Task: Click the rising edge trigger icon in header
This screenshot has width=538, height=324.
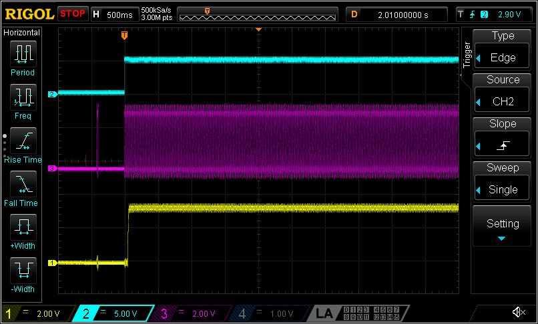Action: [x=473, y=15]
